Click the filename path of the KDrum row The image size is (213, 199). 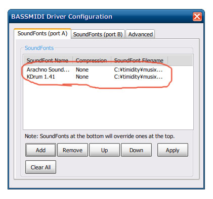coord(138,77)
